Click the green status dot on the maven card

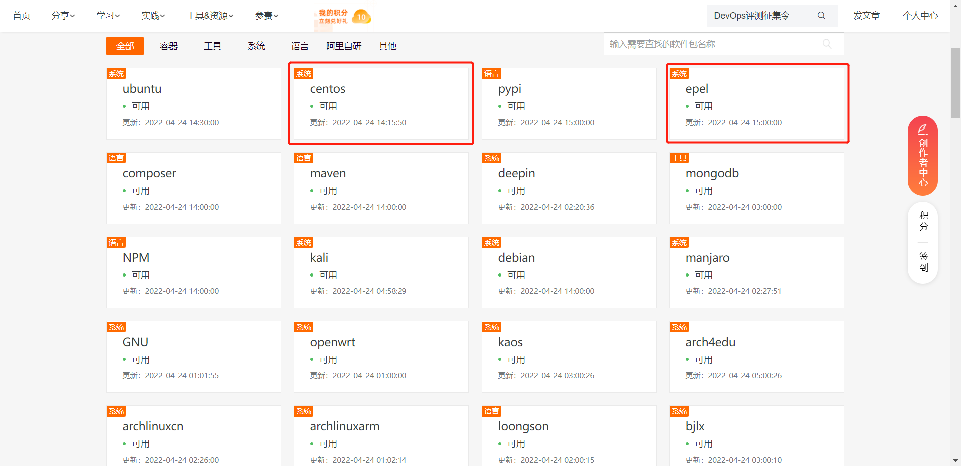(x=312, y=191)
